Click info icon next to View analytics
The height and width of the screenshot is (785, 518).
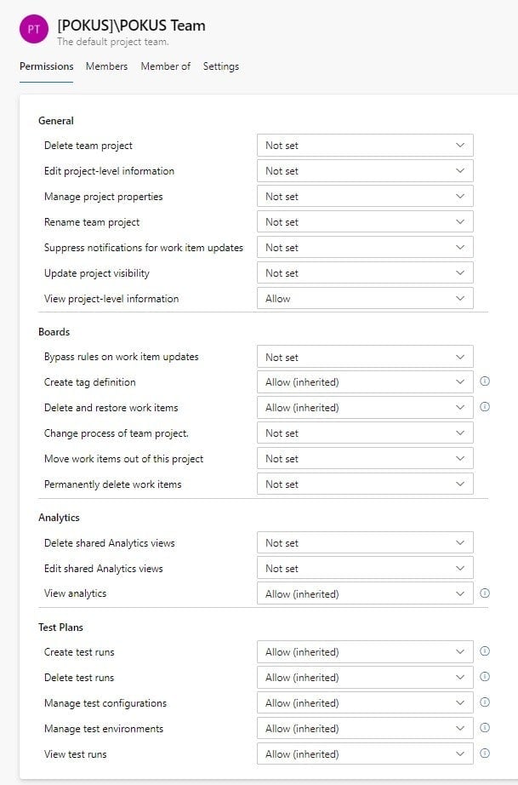click(485, 593)
